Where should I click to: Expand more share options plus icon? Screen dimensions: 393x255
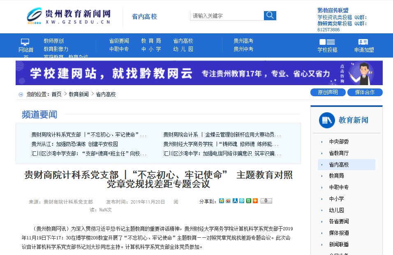(x=255, y=201)
